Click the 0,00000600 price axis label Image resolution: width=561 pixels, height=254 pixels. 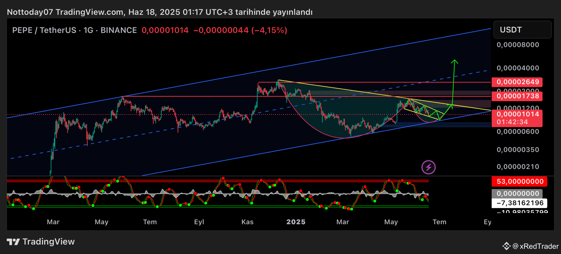[518, 132]
